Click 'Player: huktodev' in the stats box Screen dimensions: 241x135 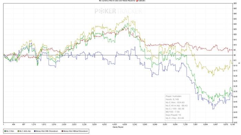pyautogui.click(x=173, y=96)
